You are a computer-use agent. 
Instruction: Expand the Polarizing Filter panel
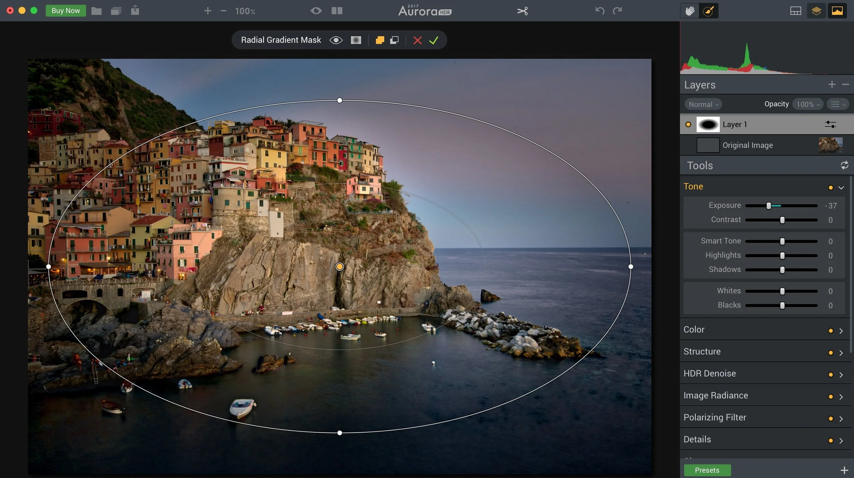841,419
